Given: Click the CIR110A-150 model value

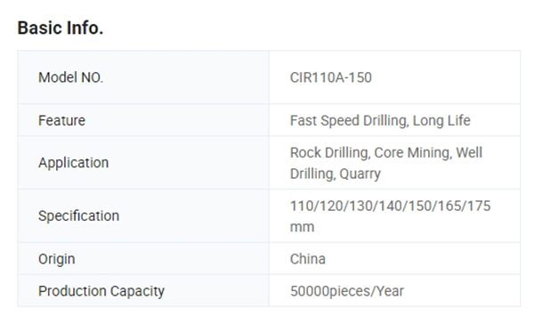Looking at the screenshot, I should tap(331, 77).
